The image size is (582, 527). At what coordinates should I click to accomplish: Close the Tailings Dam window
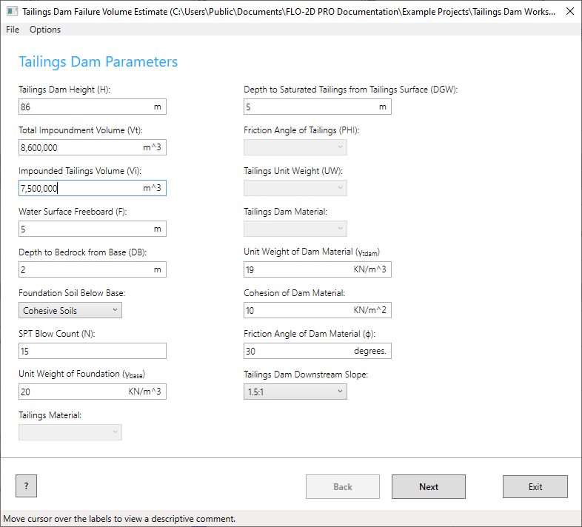click(x=569, y=12)
